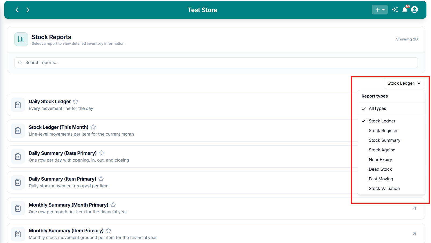Choose Stock Valuation report type

coord(392,189)
